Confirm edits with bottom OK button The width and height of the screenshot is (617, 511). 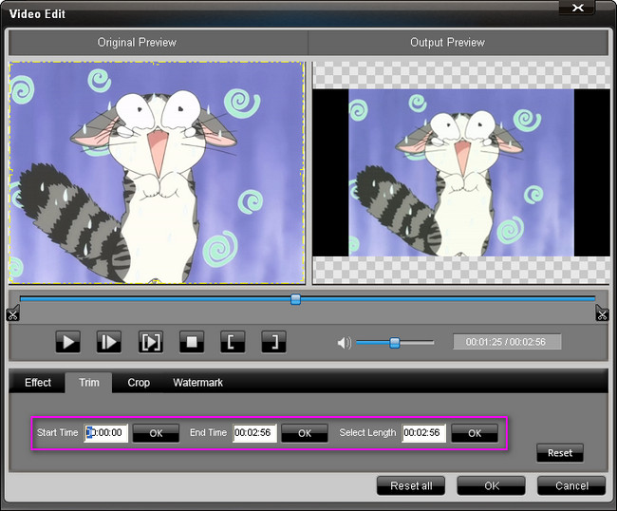491,485
